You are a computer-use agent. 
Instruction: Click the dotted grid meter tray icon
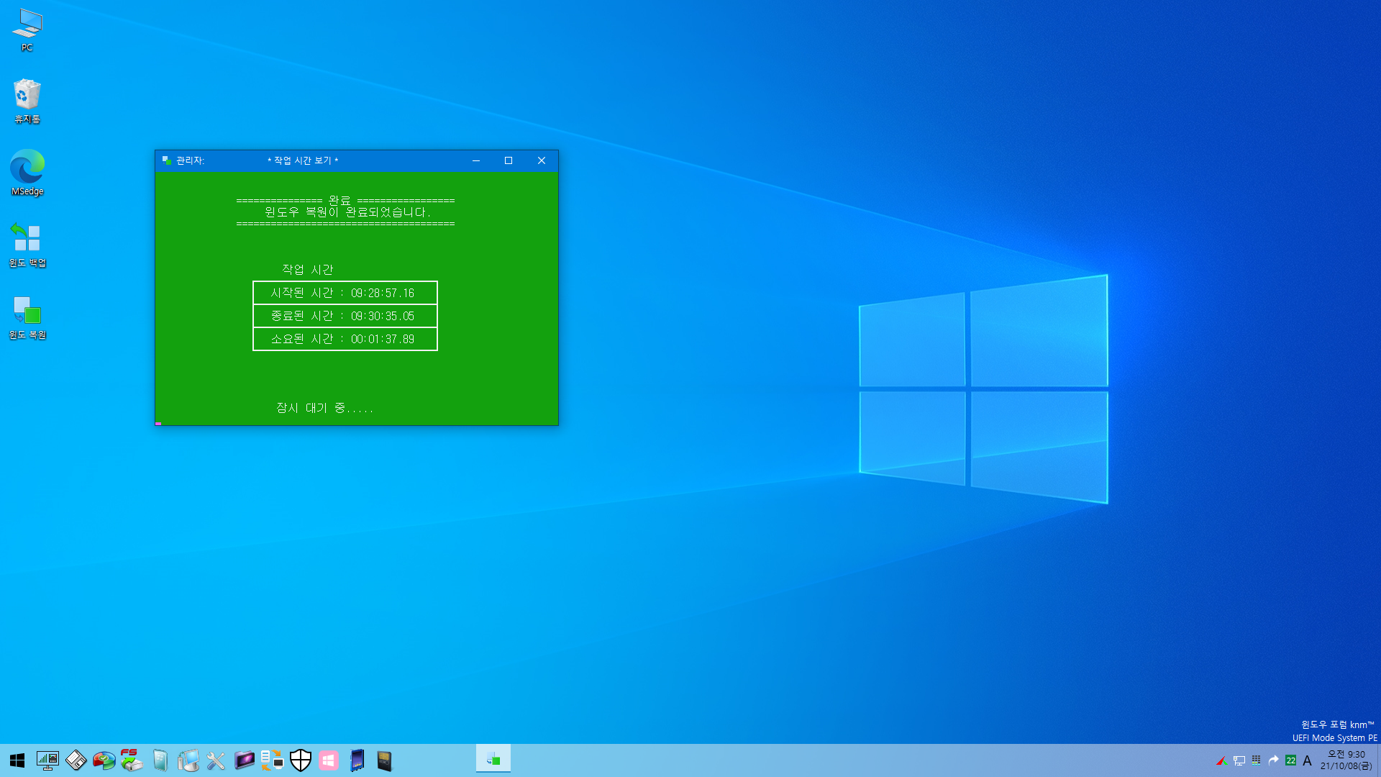pos(1257,760)
